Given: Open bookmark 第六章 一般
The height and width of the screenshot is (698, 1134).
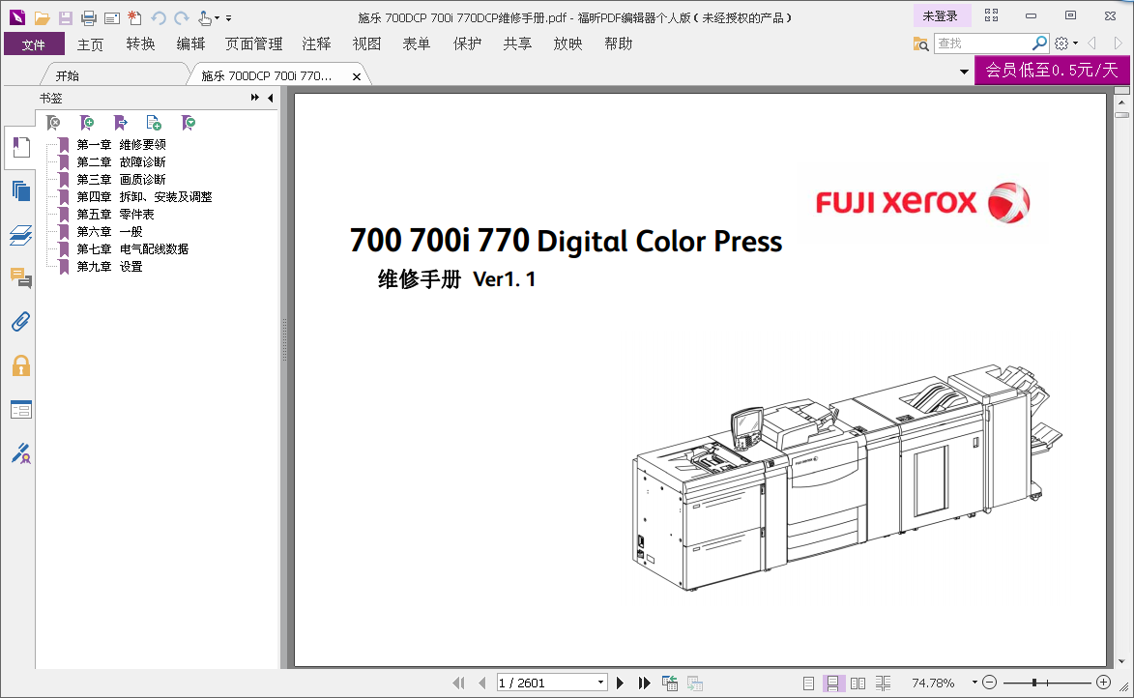Looking at the screenshot, I should [109, 231].
